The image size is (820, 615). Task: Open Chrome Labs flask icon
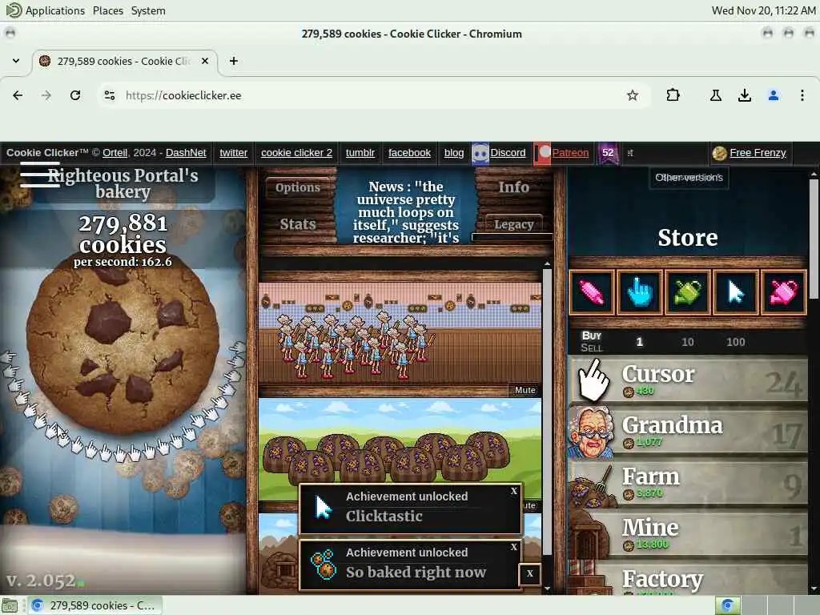pyautogui.click(x=715, y=95)
